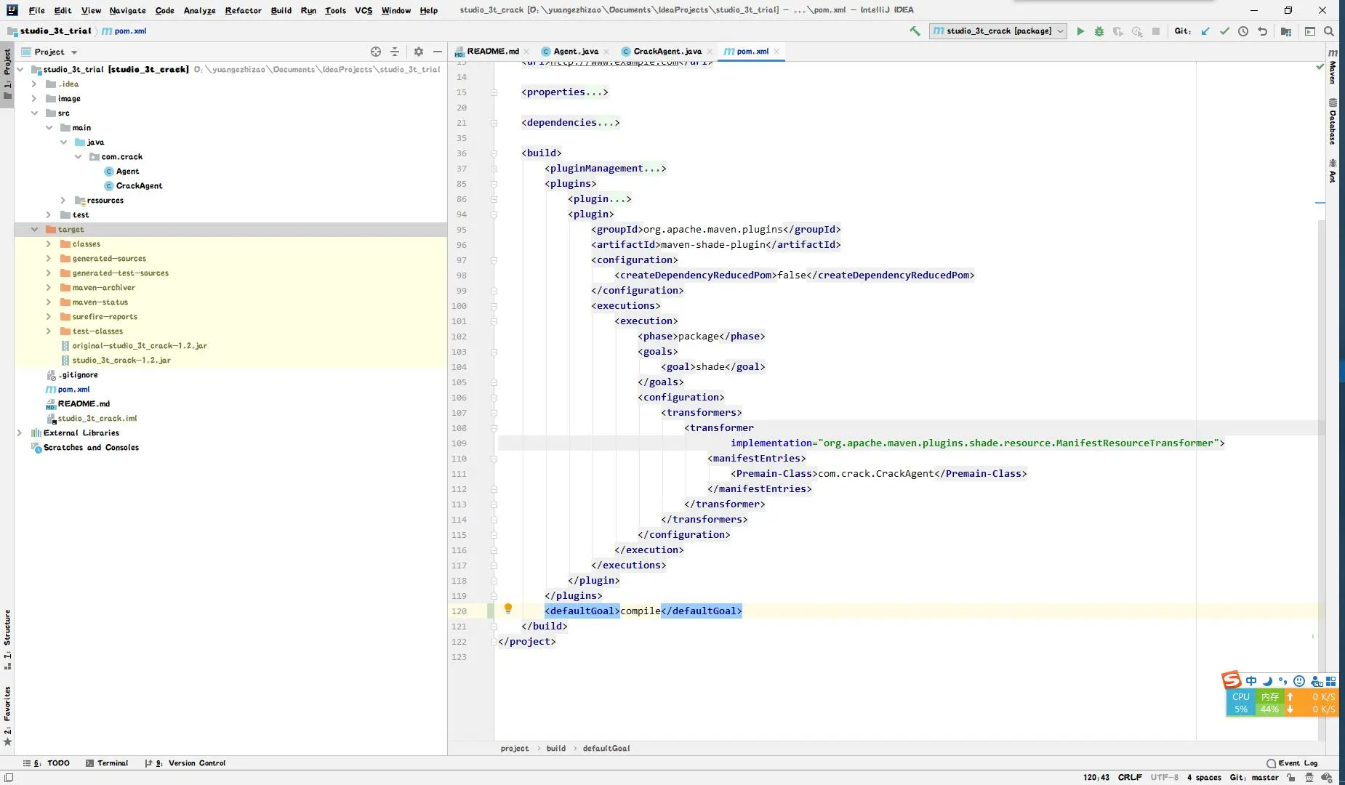Open the Refactor menu
This screenshot has width=1345, height=785.
pyautogui.click(x=243, y=10)
